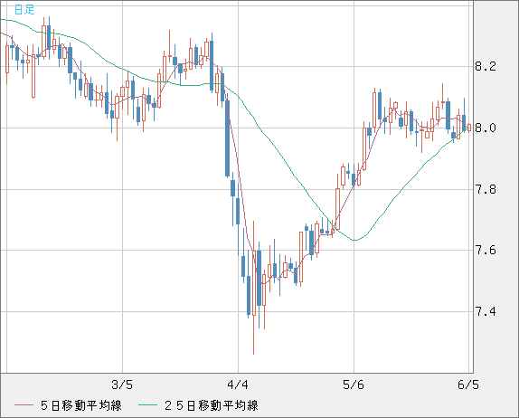This screenshot has width=519, height=418.
Task: Click the 7.4 price axis label
Action: [x=486, y=311]
